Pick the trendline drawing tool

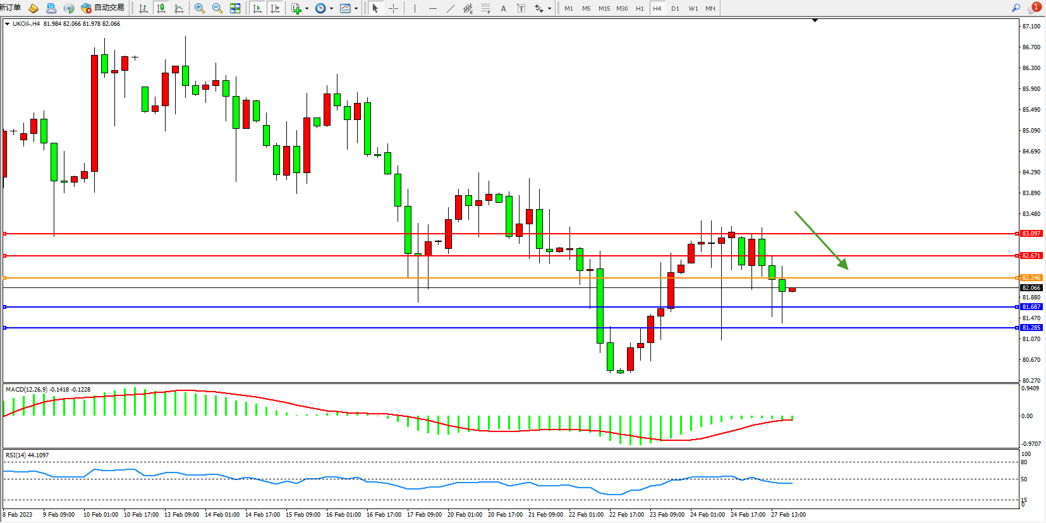[450, 8]
